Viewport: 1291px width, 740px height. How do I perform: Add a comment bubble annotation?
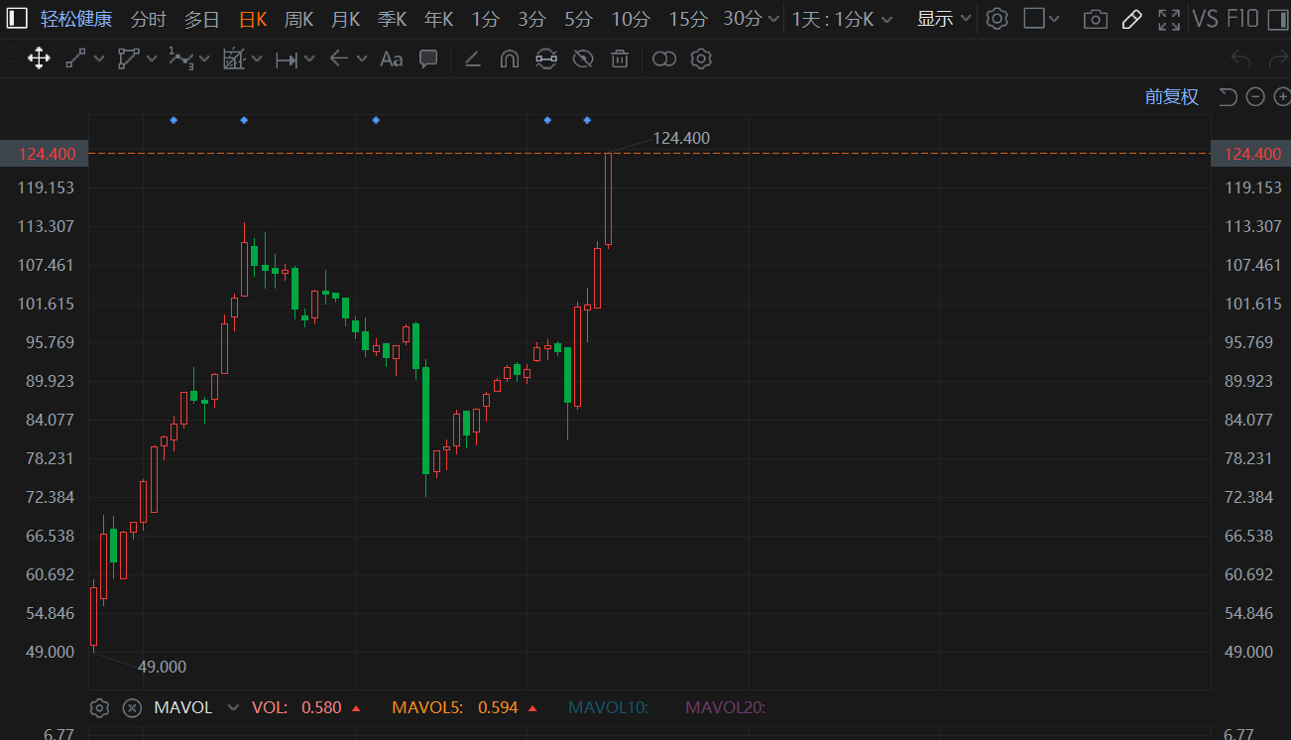(x=428, y=59)
